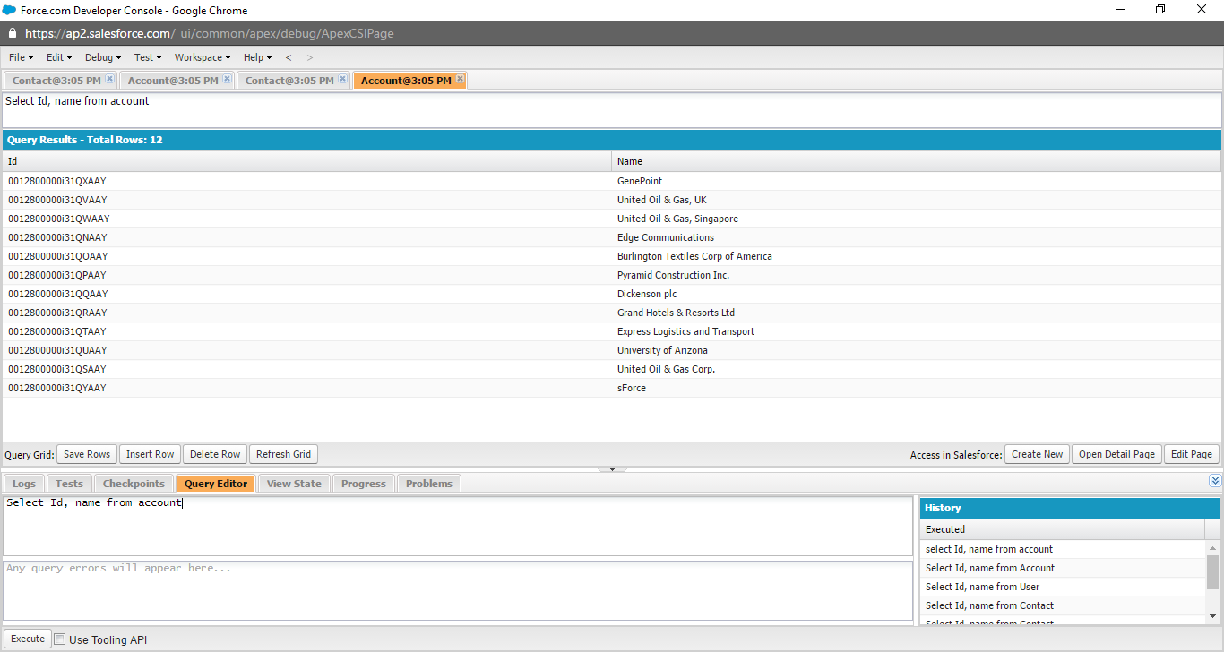This screenshot has width=1224, height=652.
Task: Toggle Use Tooling API off after enabling
Action: 59,638
